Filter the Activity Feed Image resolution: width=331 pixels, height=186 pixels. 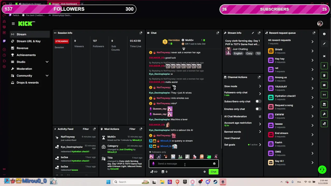(x=86, y=129)
